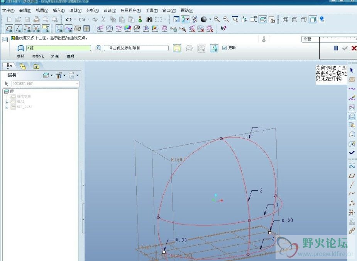The width and height of the screenshot is (357, 261).
Task: Click the Spin Center icon
Action: [185, 19]
